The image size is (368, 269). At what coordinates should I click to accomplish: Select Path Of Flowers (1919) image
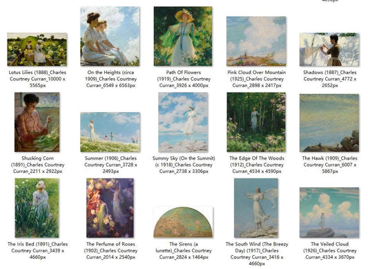coord(183,36)
